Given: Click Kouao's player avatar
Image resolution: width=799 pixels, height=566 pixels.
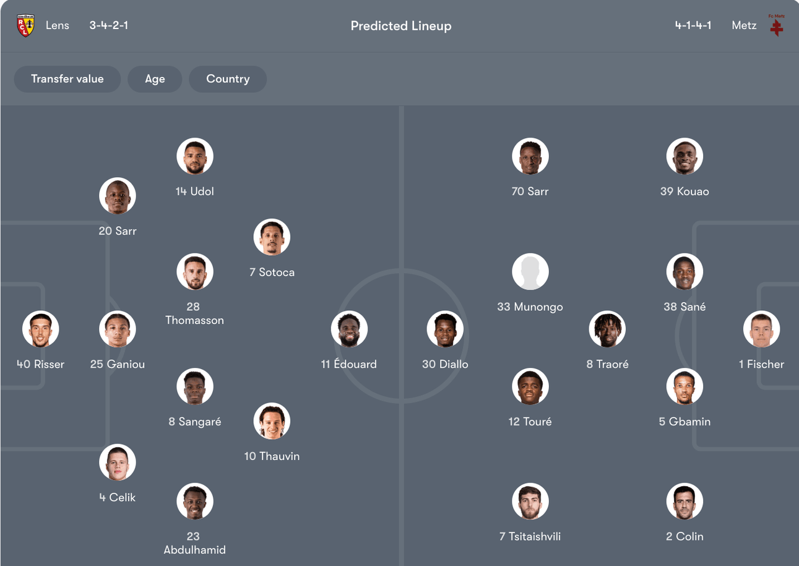Looking at the screenshot, I should coord(685,156).
